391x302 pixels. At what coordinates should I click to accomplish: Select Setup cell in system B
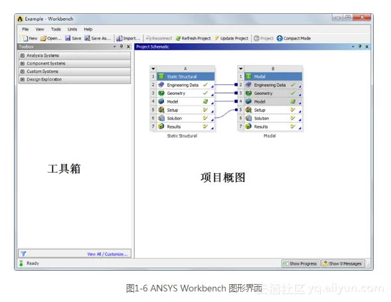click(x=273, y=110)
